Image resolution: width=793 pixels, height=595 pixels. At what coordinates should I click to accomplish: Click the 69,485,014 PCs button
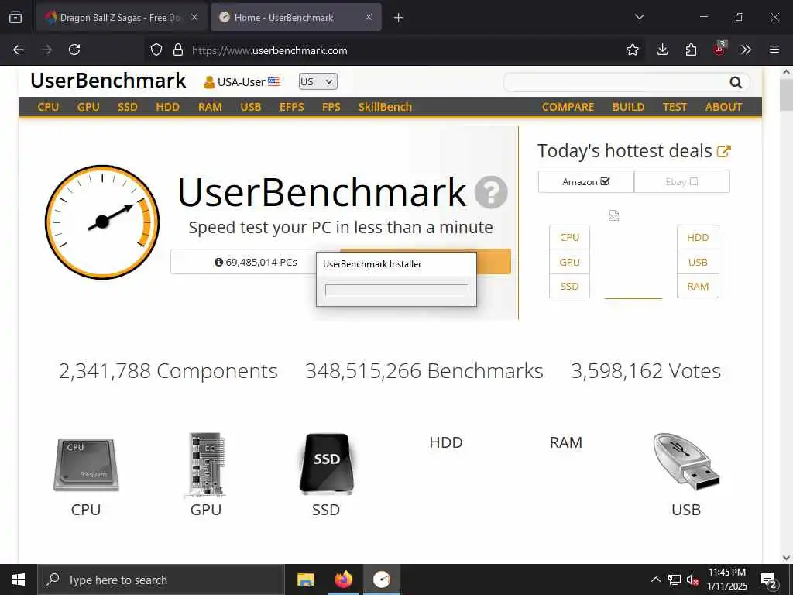[256, 262]
